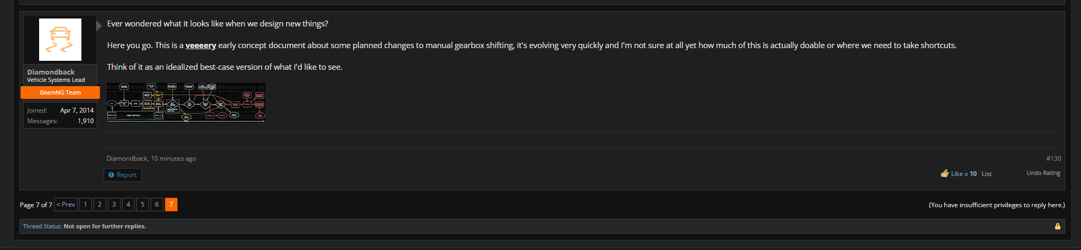Click the Report button
Viewport: 1081px width, 250px height.
(123, 175)
